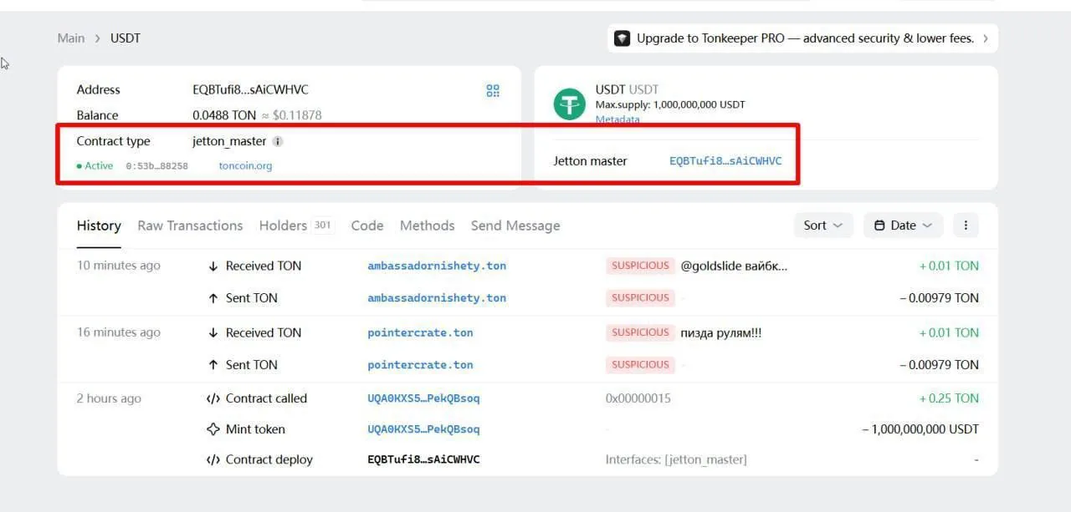
Task: Click the Contract deploy code icon
Action: click(213, 459)
